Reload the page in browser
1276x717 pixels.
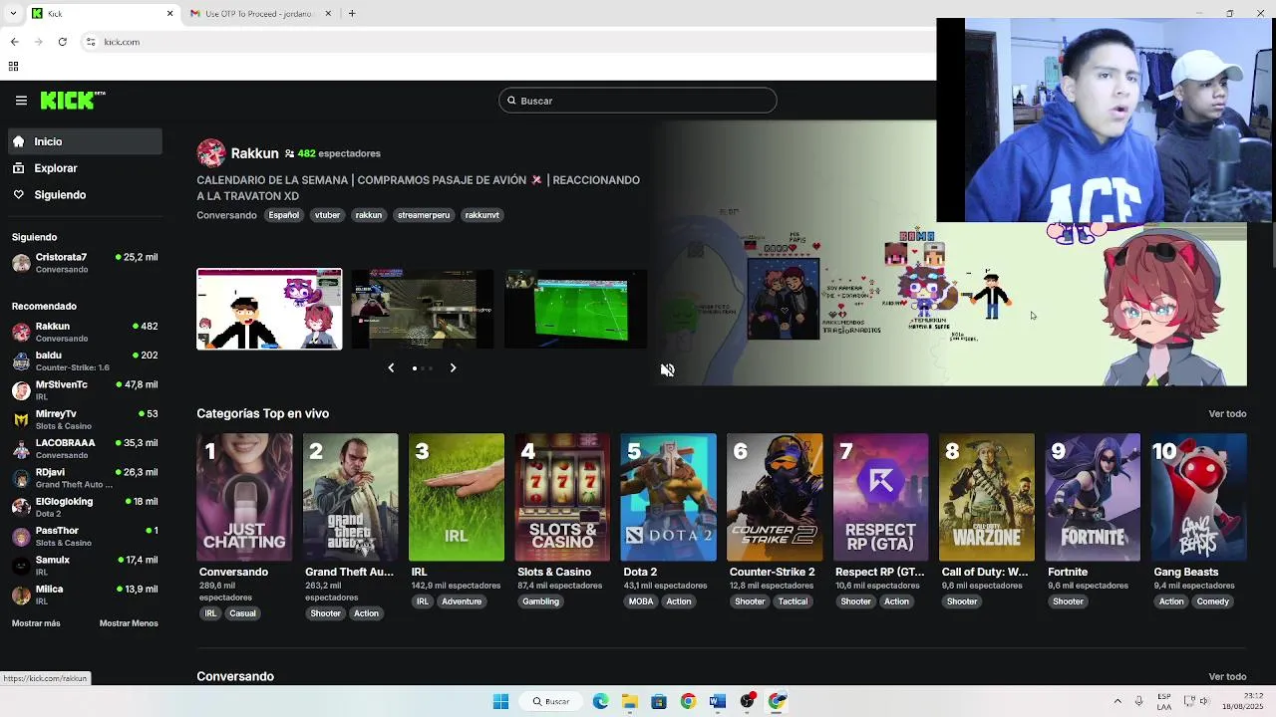click(62, 42)
